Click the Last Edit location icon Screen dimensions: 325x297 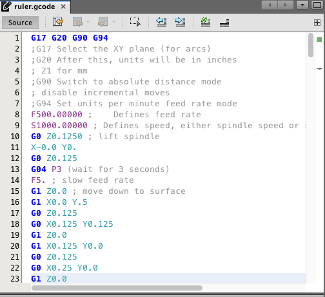click(58, 22)
